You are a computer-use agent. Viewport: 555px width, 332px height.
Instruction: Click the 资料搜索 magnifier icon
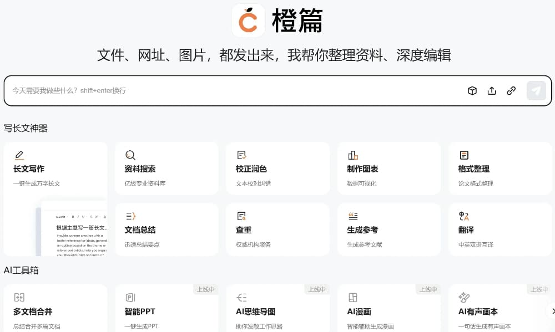click(130, 155)
